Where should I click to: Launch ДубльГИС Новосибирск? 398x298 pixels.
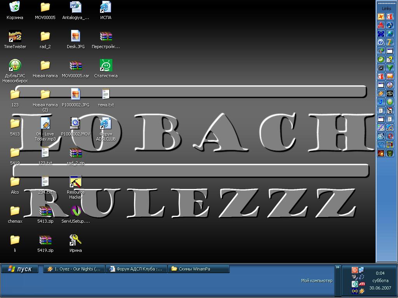point(15,71)
